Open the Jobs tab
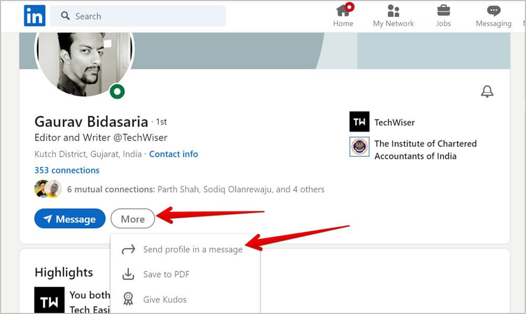526x314 pixels. coord(443,16)
